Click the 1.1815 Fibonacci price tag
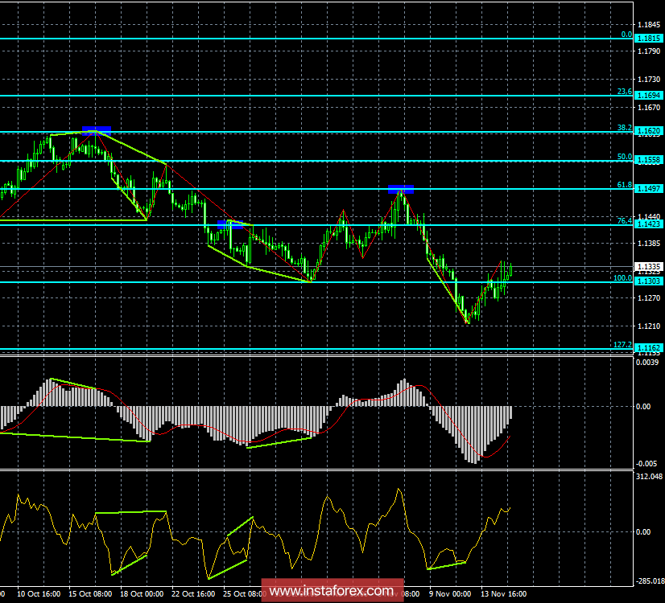The height and width of the screenshot is (603, 665). point(650,39)
